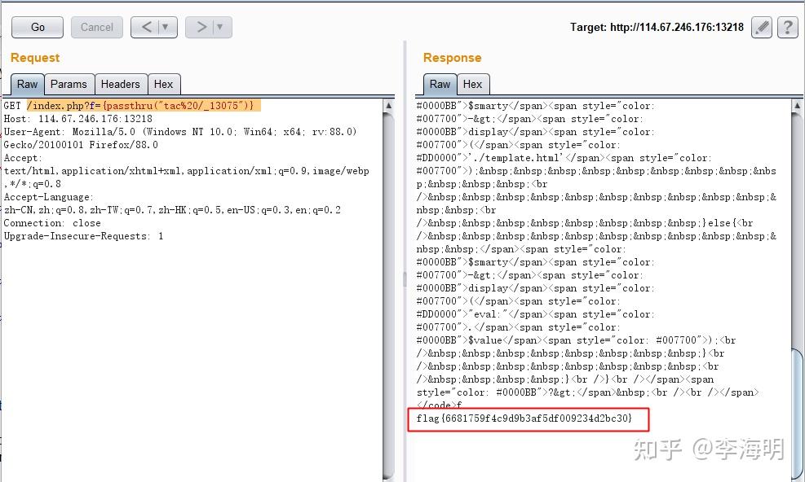Viewport: 805px width, 482px height.
Task: Open the Headers tab of the request
Action: tap(121, 84)
